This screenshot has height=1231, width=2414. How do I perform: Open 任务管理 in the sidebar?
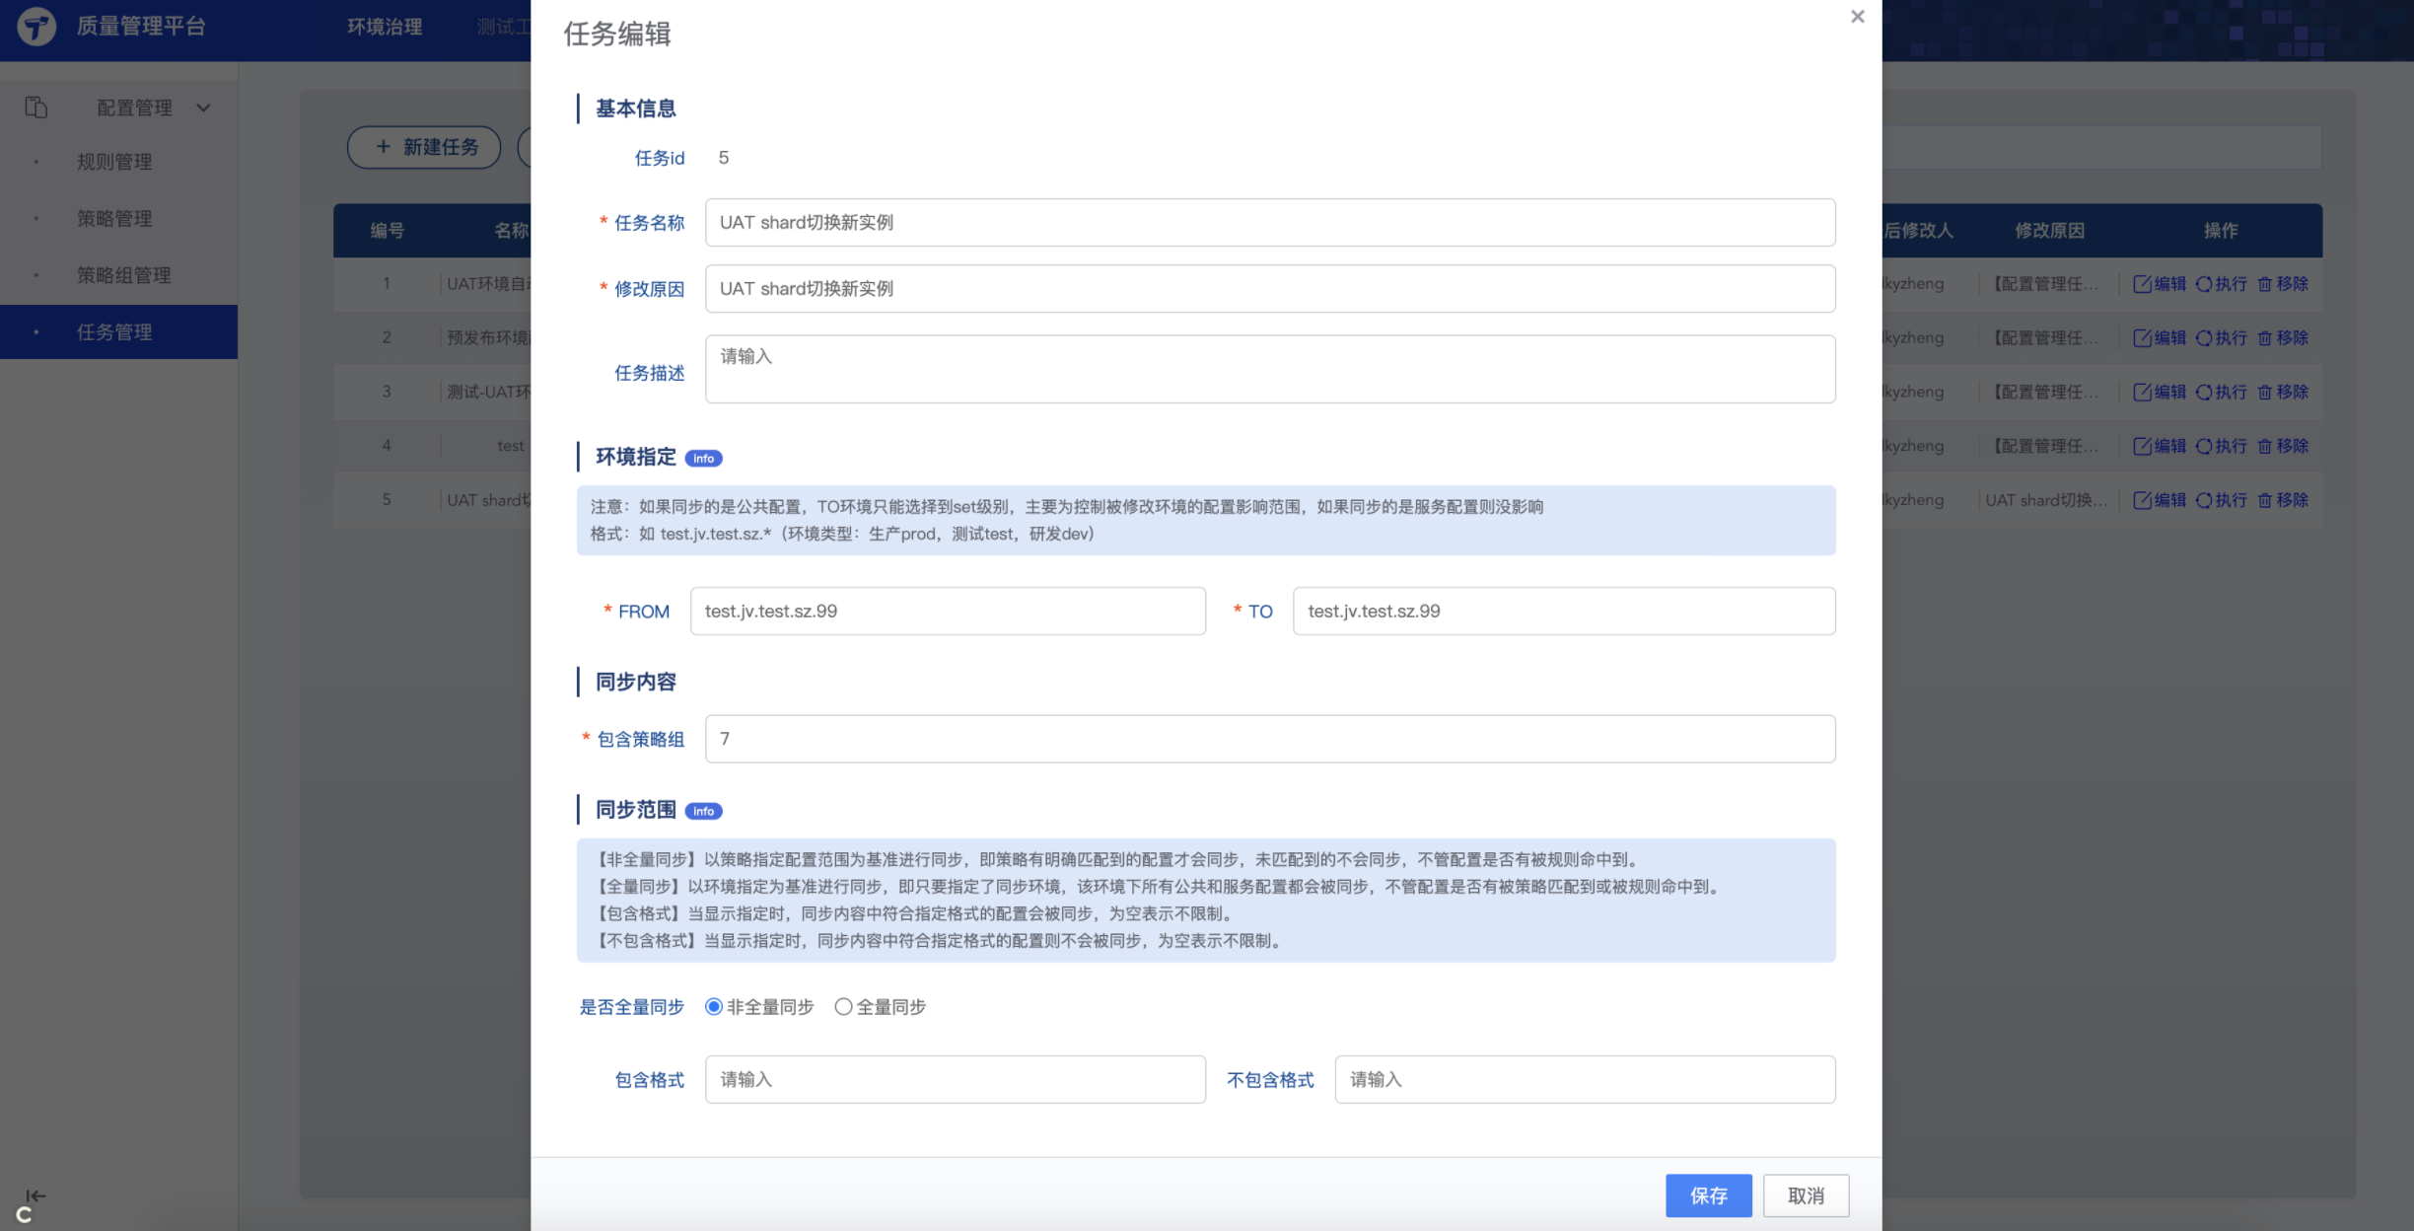pos(114,332)
